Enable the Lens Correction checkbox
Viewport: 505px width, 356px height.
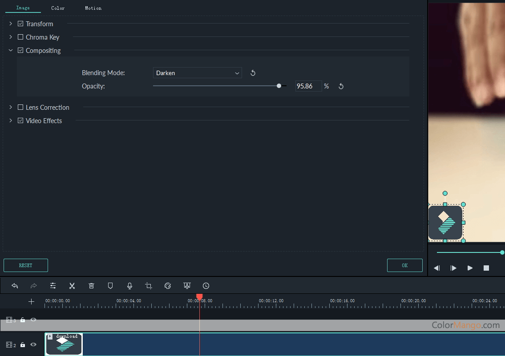pyautogui.click(x=20, y=107)
